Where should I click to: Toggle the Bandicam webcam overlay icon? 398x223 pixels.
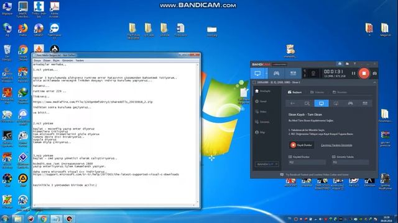click(x=313, y=74)
